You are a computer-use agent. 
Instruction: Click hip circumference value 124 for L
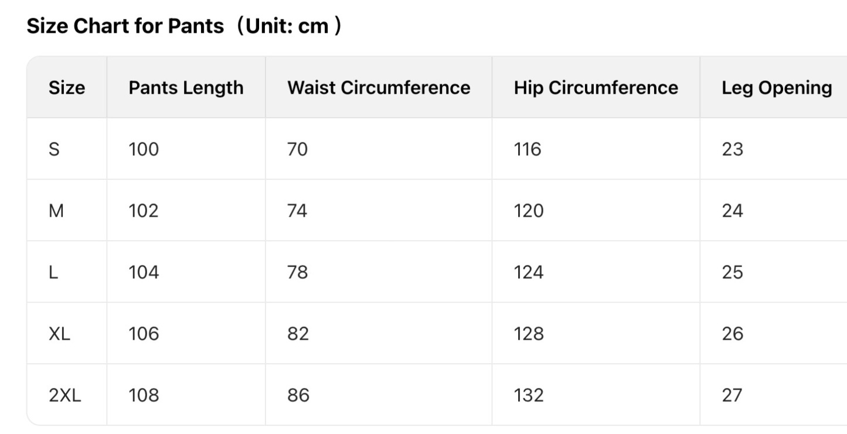(529, 272)
